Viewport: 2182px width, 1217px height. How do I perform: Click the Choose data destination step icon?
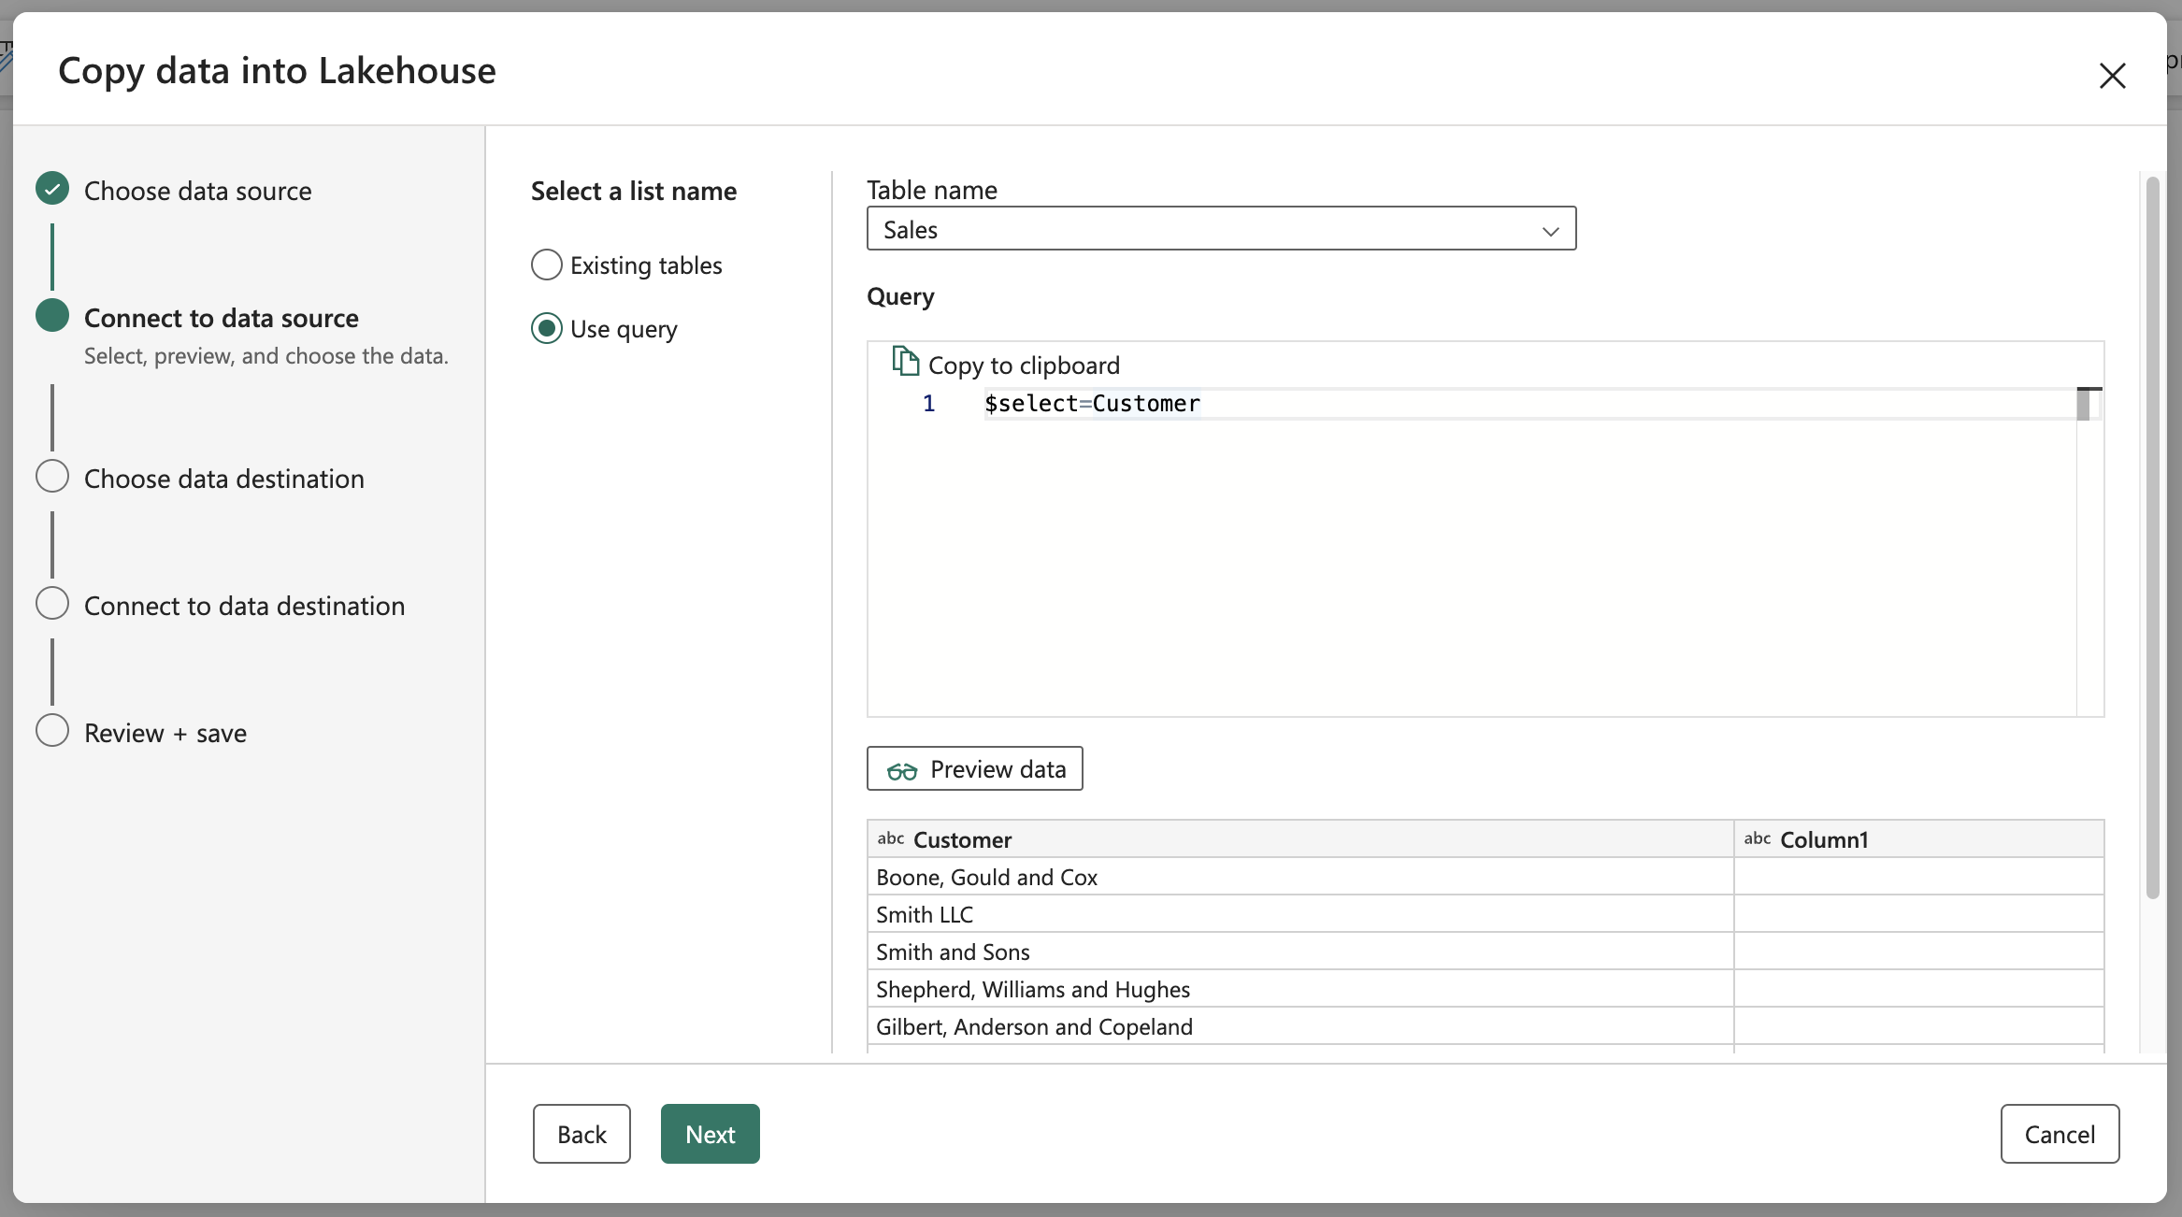tap(52, 479)
